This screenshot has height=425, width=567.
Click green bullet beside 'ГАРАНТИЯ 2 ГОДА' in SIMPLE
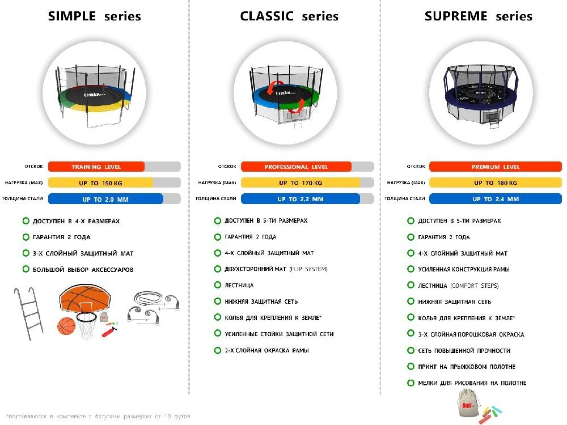[26, 237]
